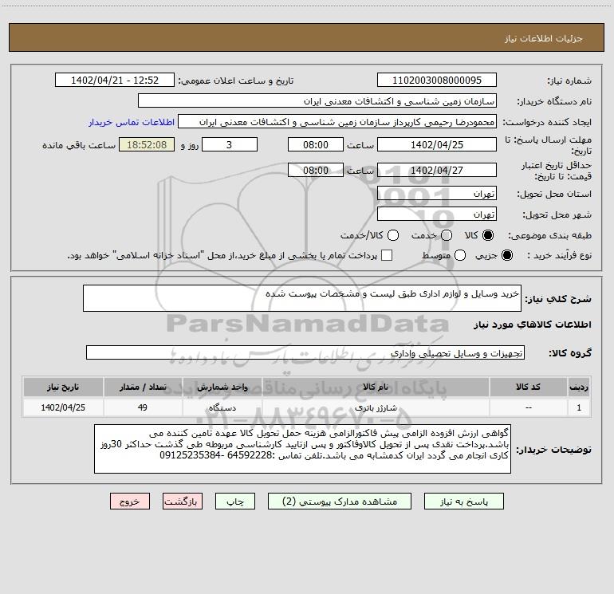Click the دستگاه unit cell
Viewport: 614px width, 594px height.
pyautogui.click(x=222, y=407)
